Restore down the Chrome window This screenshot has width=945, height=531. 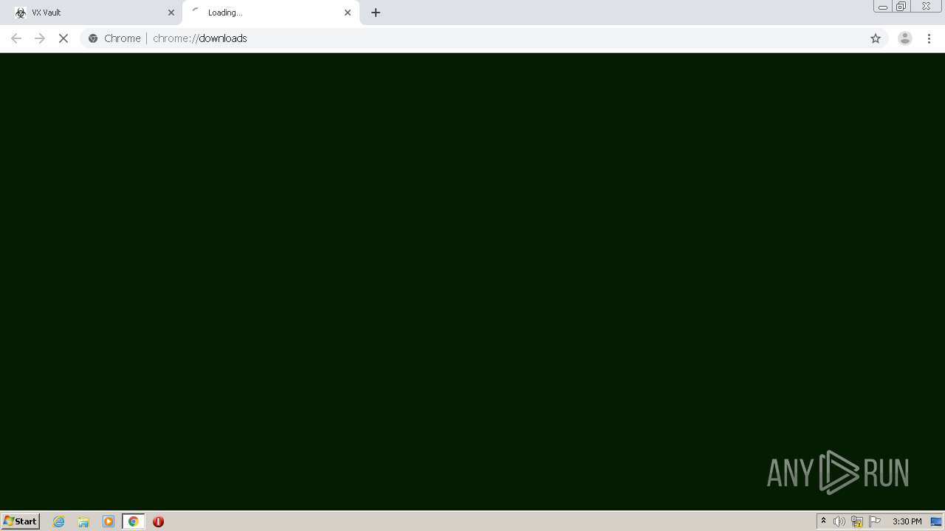[x=901, y=7]
